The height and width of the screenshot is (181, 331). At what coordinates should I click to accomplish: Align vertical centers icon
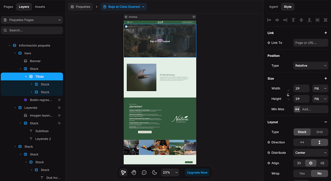point(301,20)
